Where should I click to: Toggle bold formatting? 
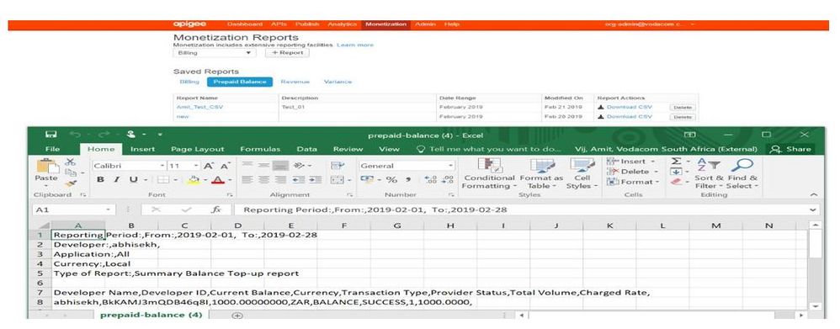[100, 180]
